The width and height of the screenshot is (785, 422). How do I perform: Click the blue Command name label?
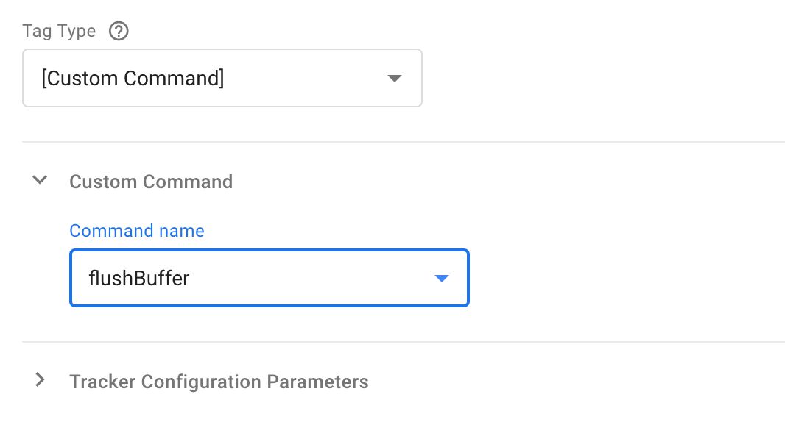click(137, 231)
